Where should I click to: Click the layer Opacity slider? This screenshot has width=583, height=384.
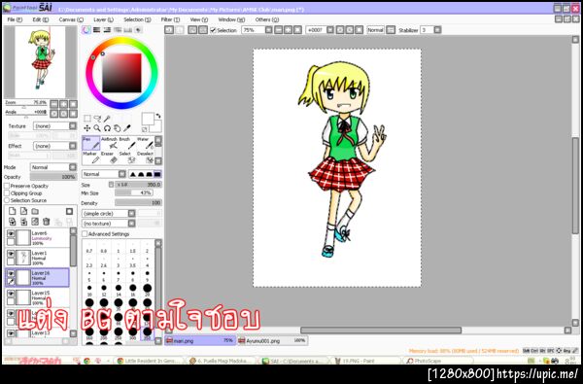pyautogui.click(x=53, y=177)
